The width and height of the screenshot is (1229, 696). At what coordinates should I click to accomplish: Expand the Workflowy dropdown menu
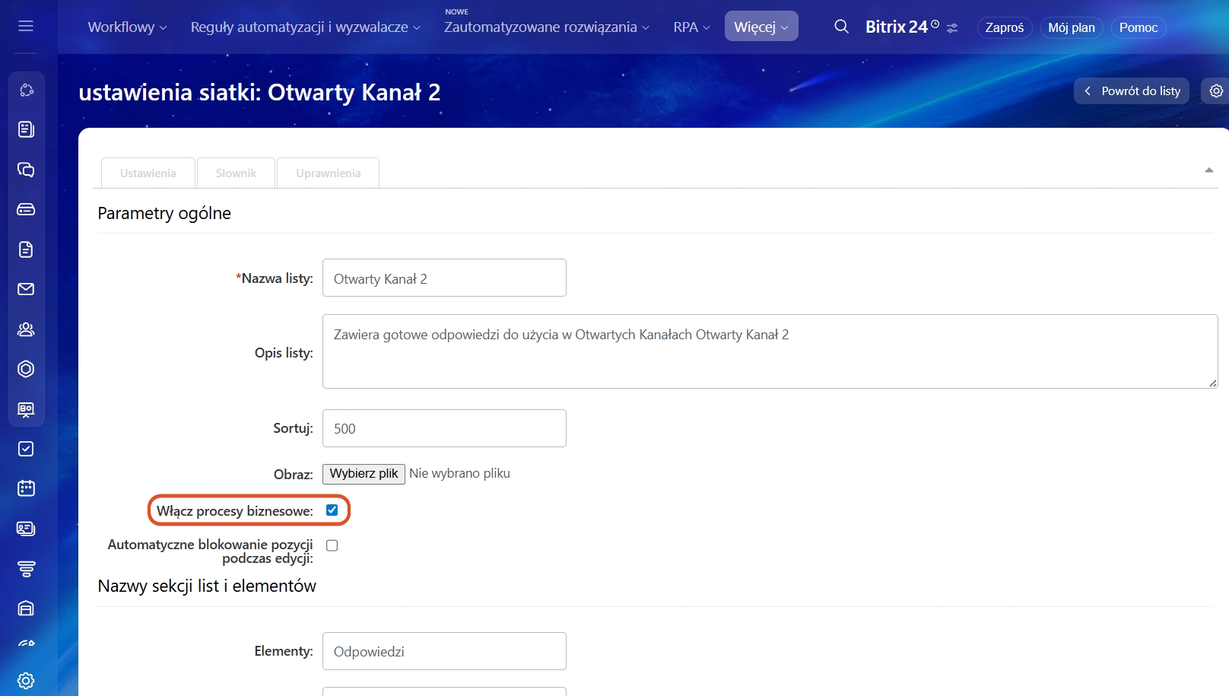[127, 27]
